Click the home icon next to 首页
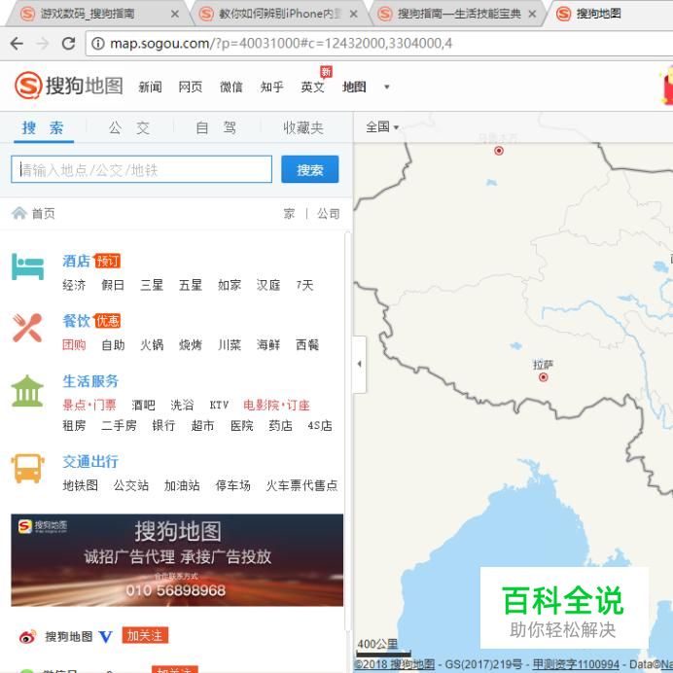This screenshot has height=673, width=673. pyautogui.click(x=18, y=213)
